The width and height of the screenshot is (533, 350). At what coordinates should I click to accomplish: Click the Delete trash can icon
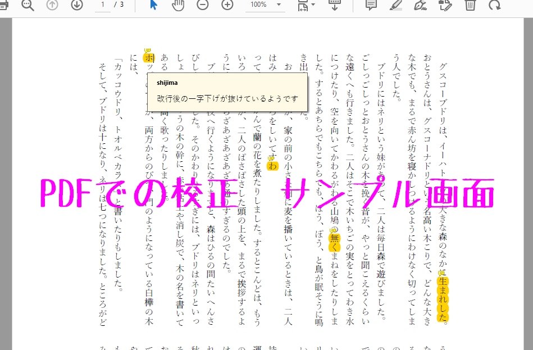470,5
